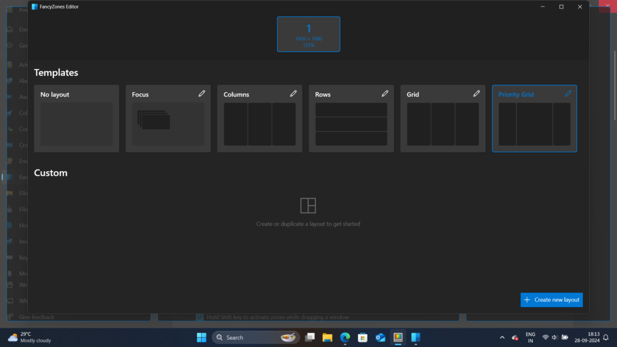
Task: Show hidden system tray icons
Action: coord(502,337)
